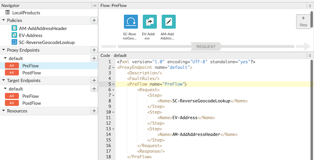Select AM-AddAddressHeader policy in Navigator
The height and width of the screenshot is (160, 314).
[x=43, y=29]
